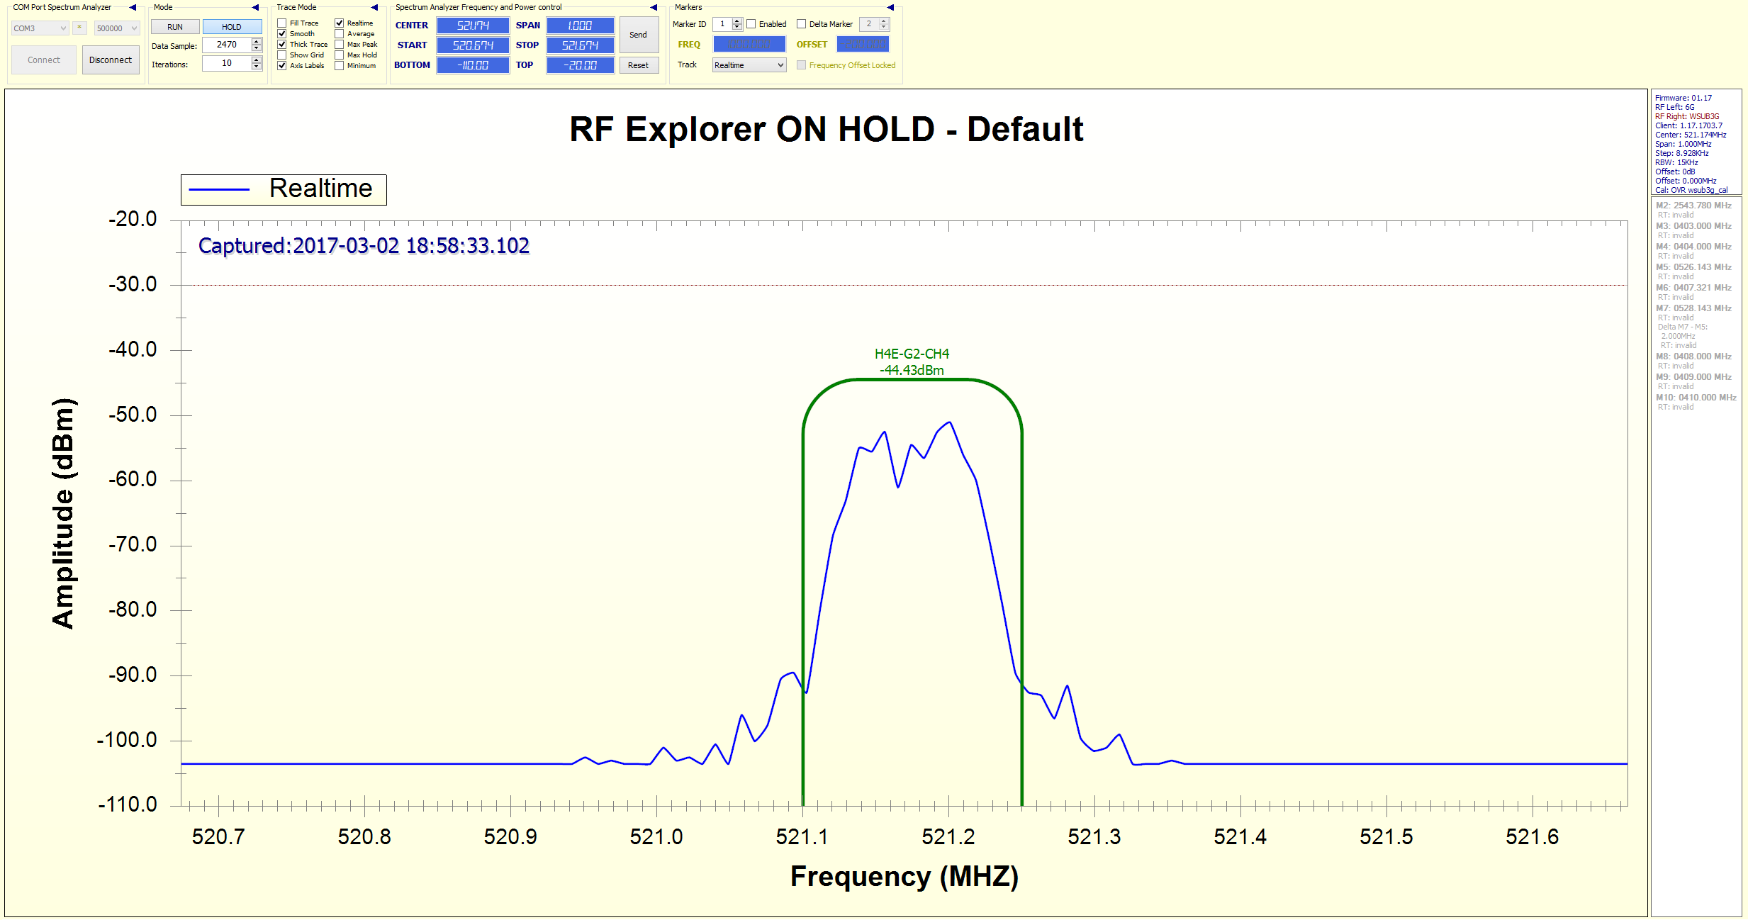Decrease the Marker ID number
Image resolution: width=1748 pixels, height=920 pixels.
pos(737,28)
